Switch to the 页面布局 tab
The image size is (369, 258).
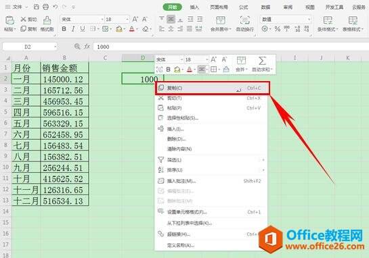pos(219,7)
